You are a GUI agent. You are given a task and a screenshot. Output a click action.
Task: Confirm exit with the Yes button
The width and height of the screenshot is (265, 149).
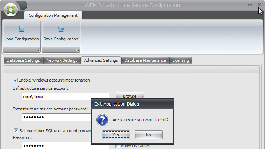116,135
